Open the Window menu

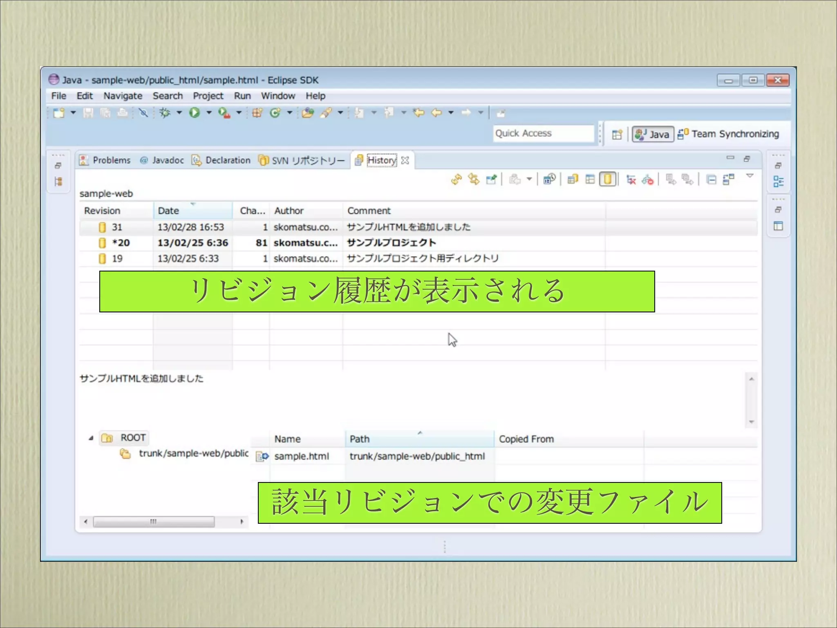pos(278,96)
